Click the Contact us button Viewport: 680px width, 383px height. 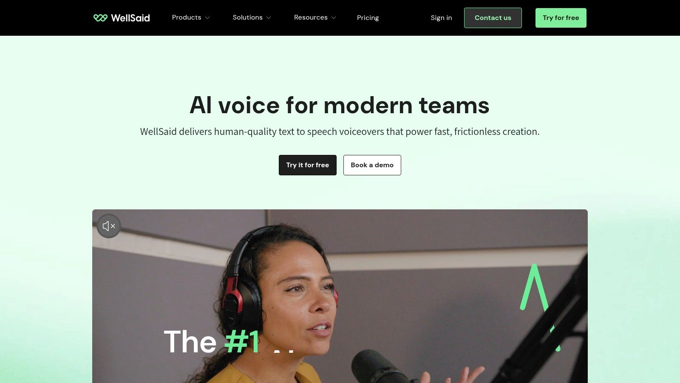click(493, 18)
